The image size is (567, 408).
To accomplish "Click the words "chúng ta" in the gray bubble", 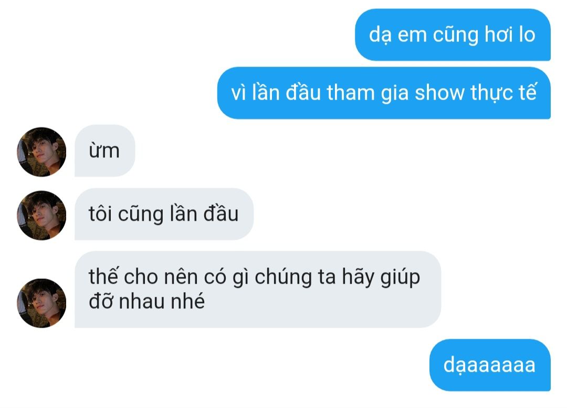I will 295,278.
